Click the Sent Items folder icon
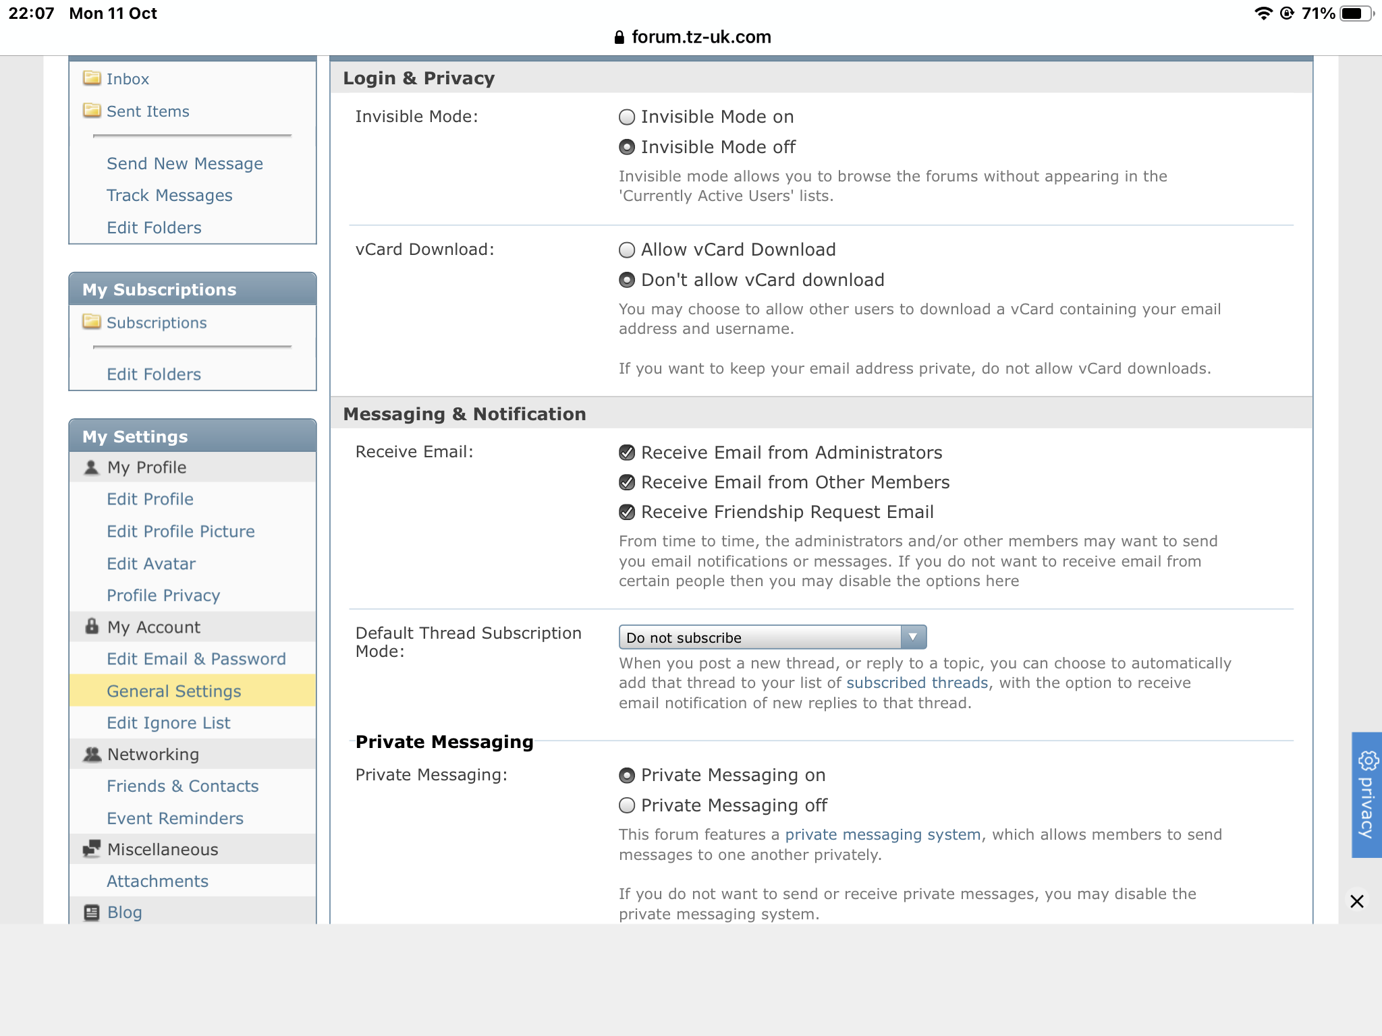The width and height of the screenshot is (1382, 1036). 92,111
